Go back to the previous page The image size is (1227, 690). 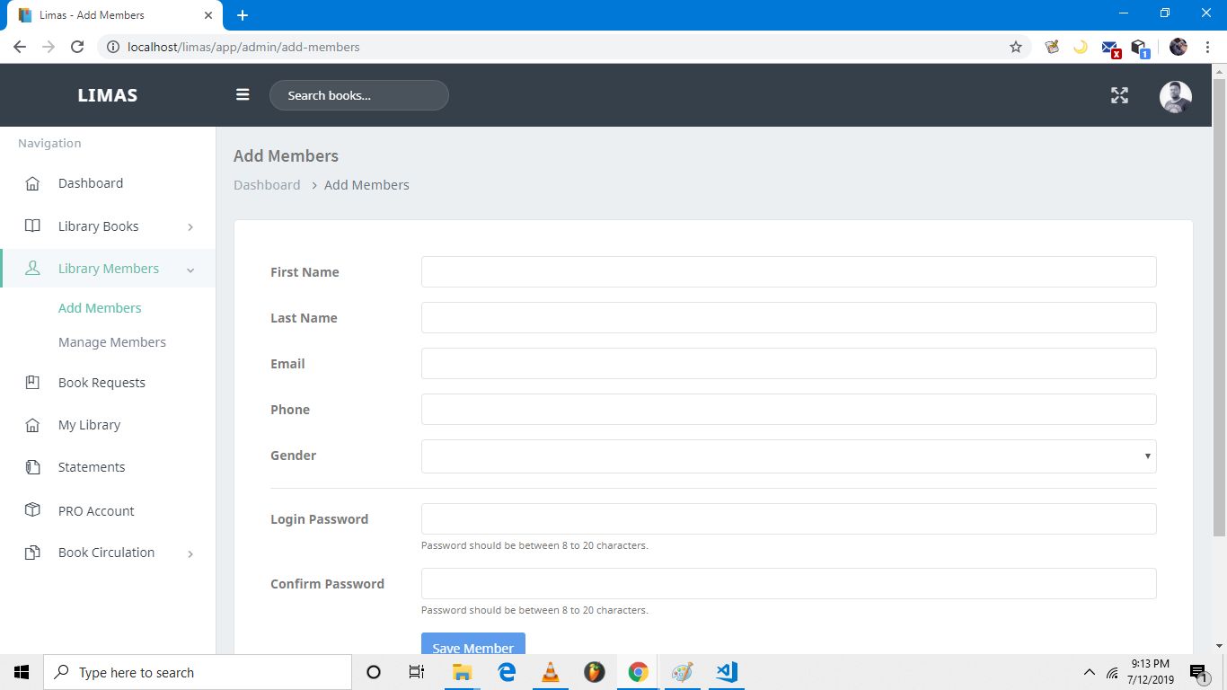(20, 47)
